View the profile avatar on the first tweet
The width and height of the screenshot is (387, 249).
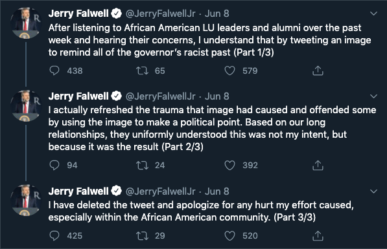(26, 23)
